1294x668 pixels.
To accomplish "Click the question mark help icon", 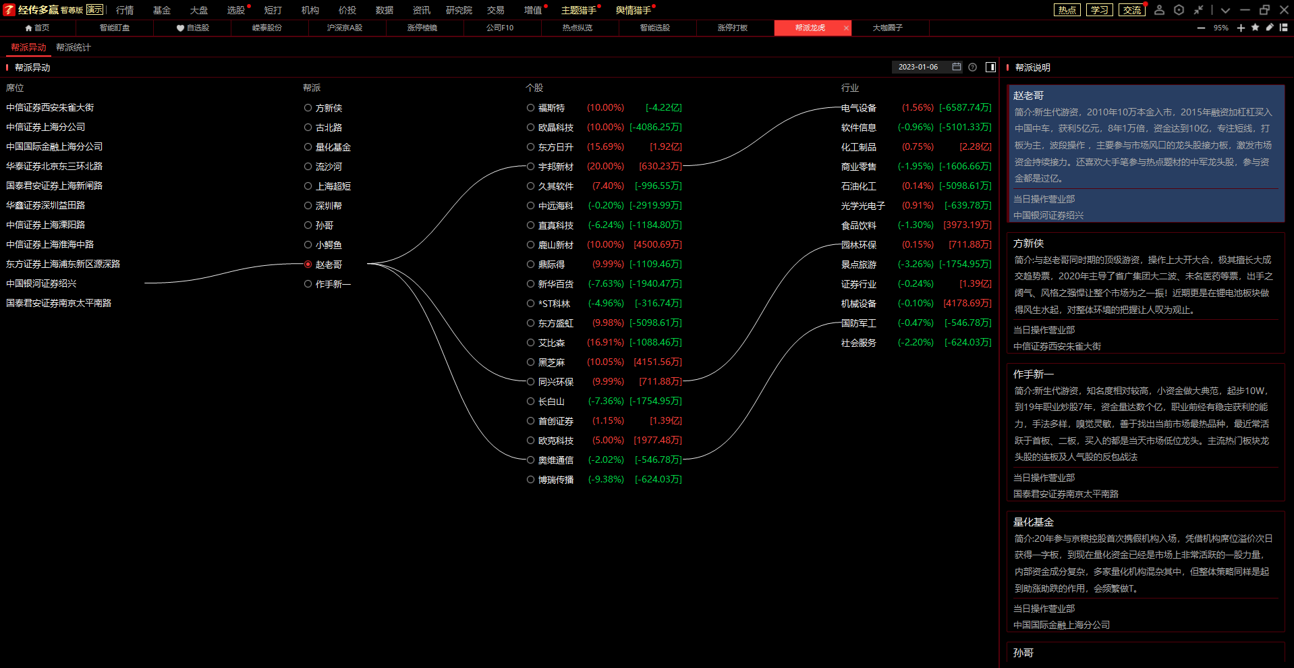I will click(972, 67).
